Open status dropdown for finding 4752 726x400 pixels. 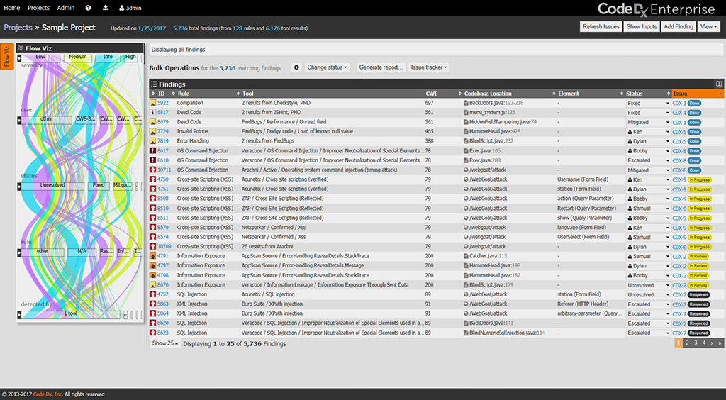coord(648,295)
